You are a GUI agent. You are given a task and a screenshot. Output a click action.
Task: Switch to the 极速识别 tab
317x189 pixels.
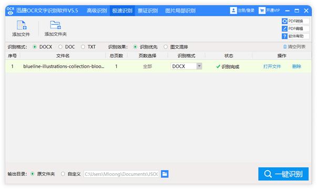pos(122,10)
